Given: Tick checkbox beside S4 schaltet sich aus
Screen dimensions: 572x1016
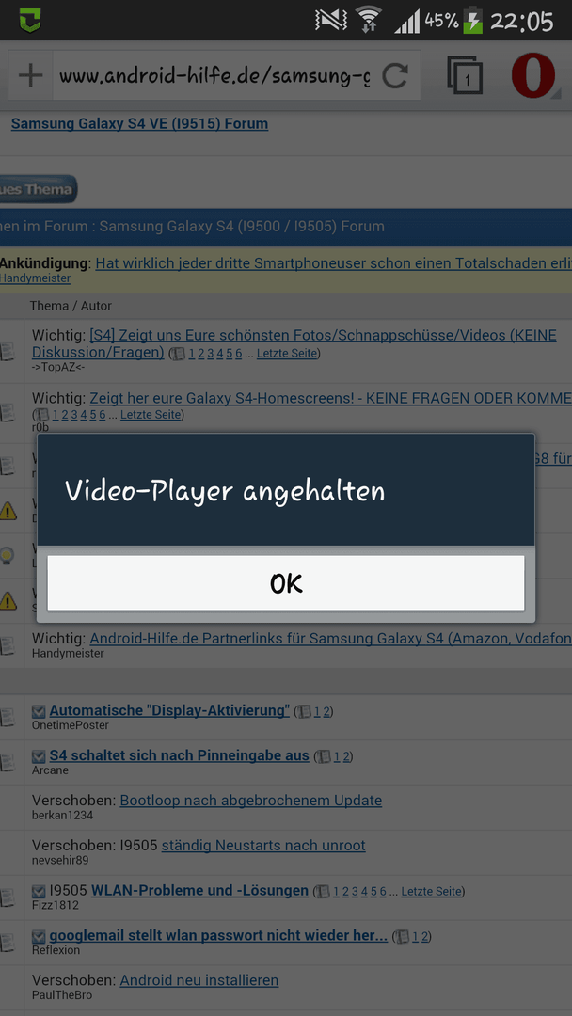Looking at the screenshot, I should [39, 756].
